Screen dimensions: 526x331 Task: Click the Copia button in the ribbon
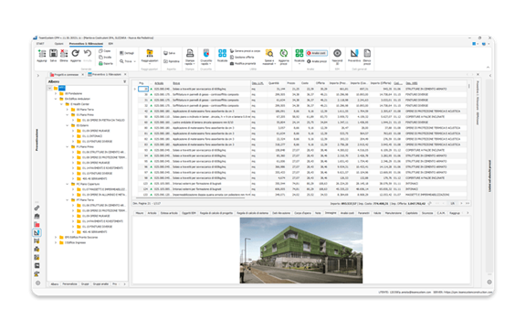105,51
